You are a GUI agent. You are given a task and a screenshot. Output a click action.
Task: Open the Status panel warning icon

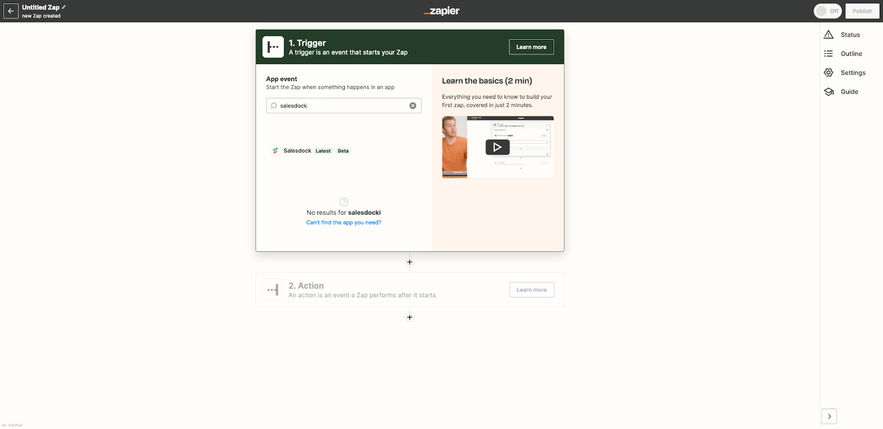tap(828, 35)
